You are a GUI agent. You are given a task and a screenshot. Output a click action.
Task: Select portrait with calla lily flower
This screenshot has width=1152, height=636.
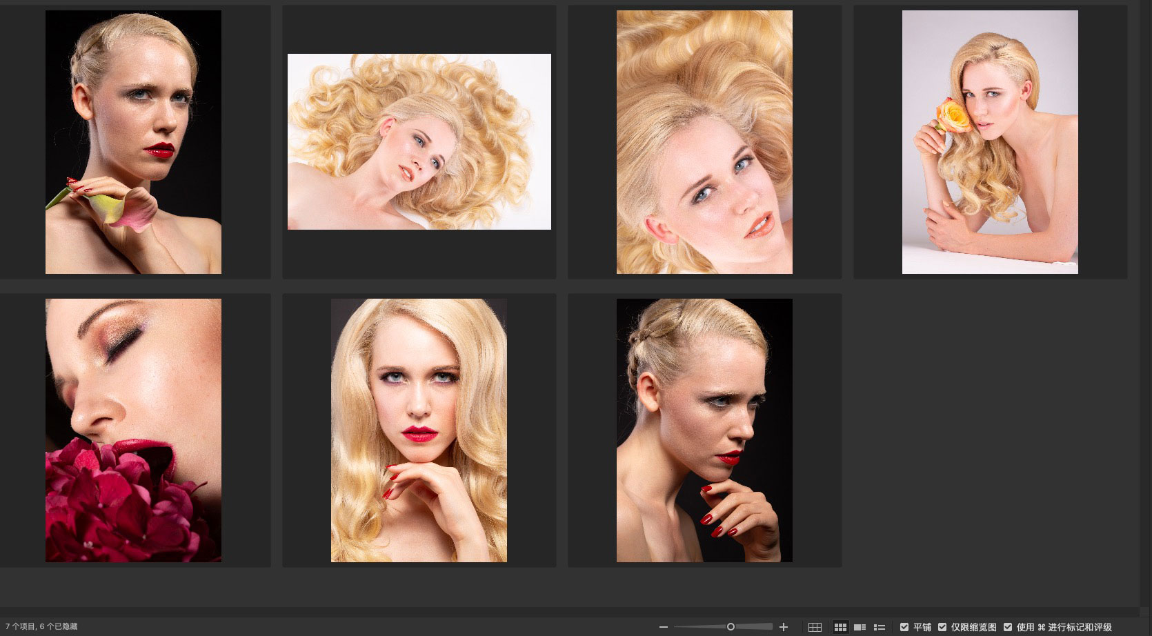(x=133, y=142)
